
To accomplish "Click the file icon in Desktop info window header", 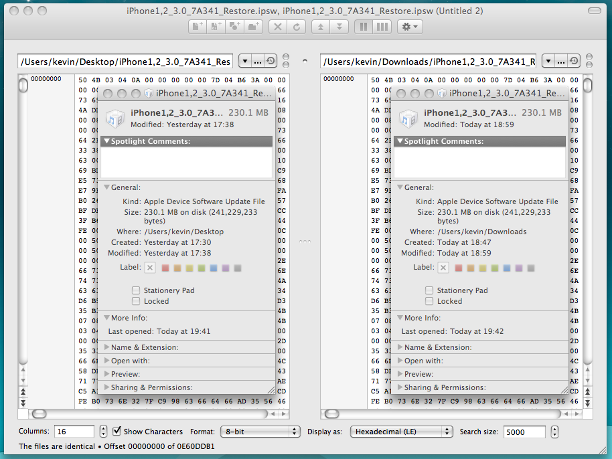I will 114,118.
